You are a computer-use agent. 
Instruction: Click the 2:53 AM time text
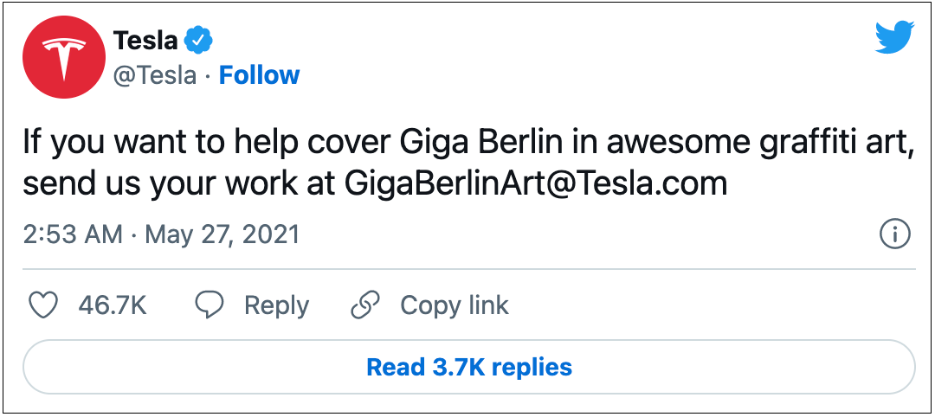72,234
